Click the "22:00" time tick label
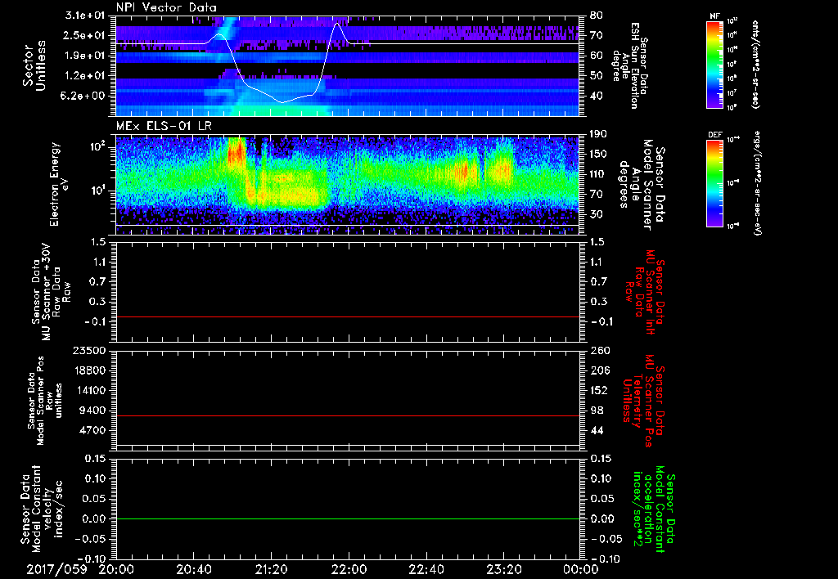Viewport: 838px width, 579px height. 349,569
